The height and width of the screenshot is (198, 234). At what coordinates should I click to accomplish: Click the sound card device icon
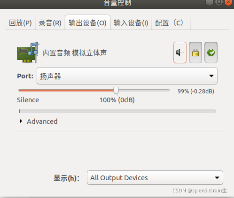coord(28,53)
